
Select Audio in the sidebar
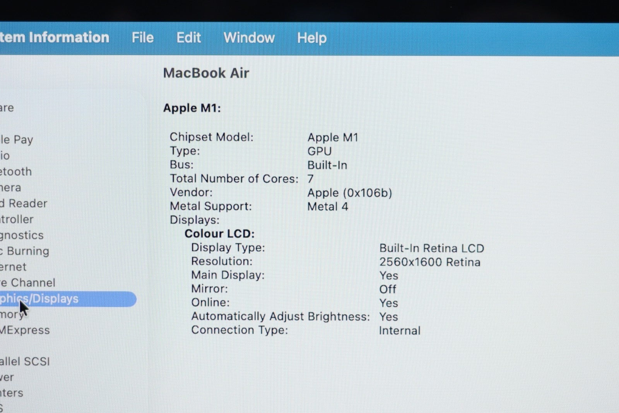pyautogui.click(x=5, y=156)
